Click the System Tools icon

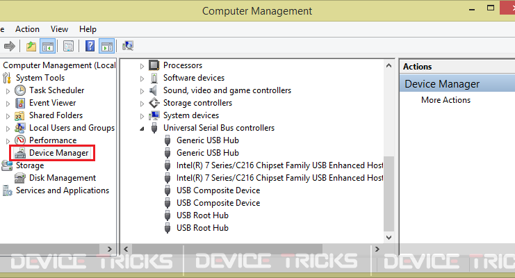tap(7, 78)
